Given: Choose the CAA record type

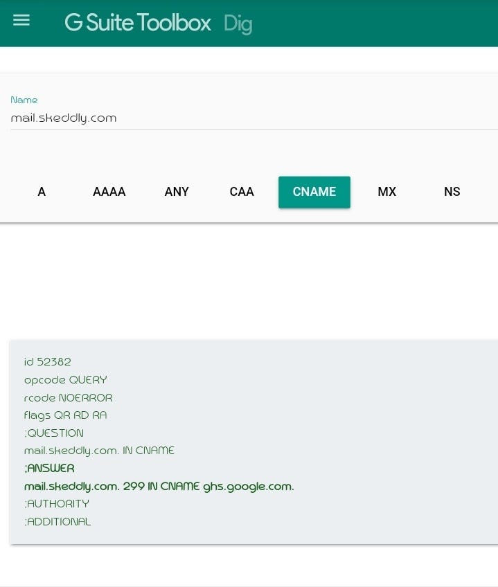Looking at the screenshot, I should coord(242,192).
